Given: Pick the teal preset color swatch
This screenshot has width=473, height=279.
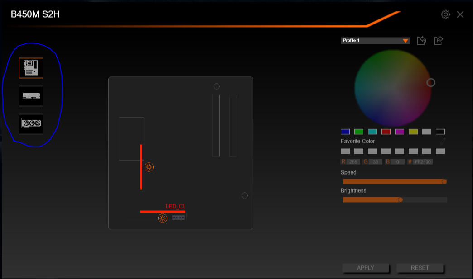Looking at the screenshot, I should [x=372, y=132].
